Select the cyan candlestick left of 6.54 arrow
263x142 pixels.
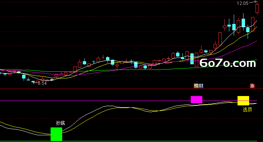33,81
